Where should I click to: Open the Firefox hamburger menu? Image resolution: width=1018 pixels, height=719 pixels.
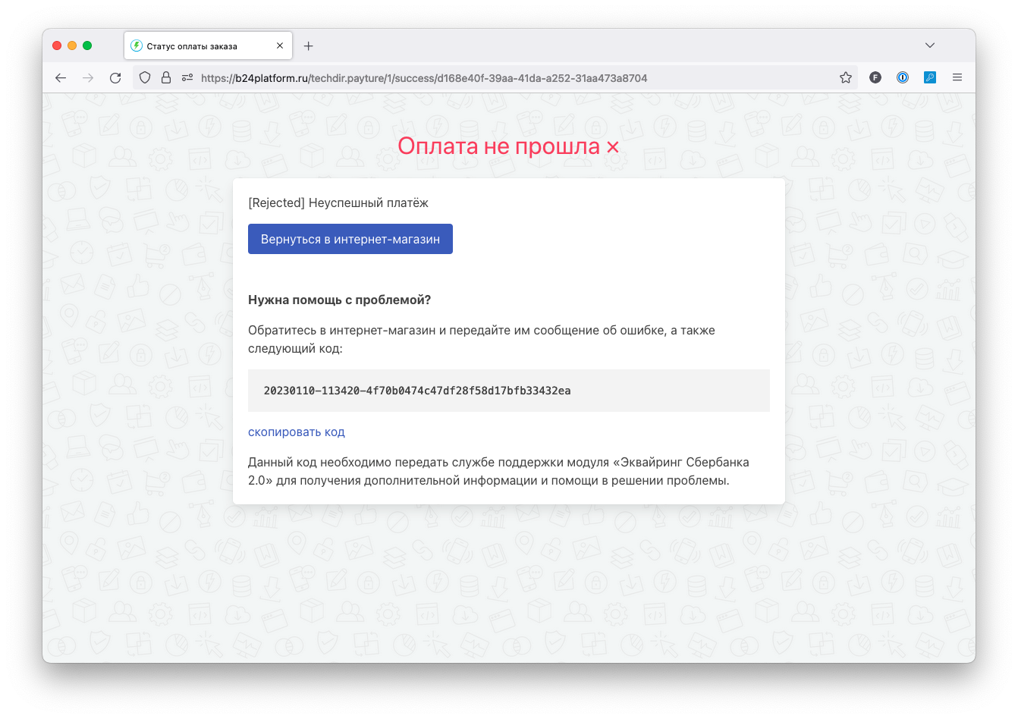[957, 77]
